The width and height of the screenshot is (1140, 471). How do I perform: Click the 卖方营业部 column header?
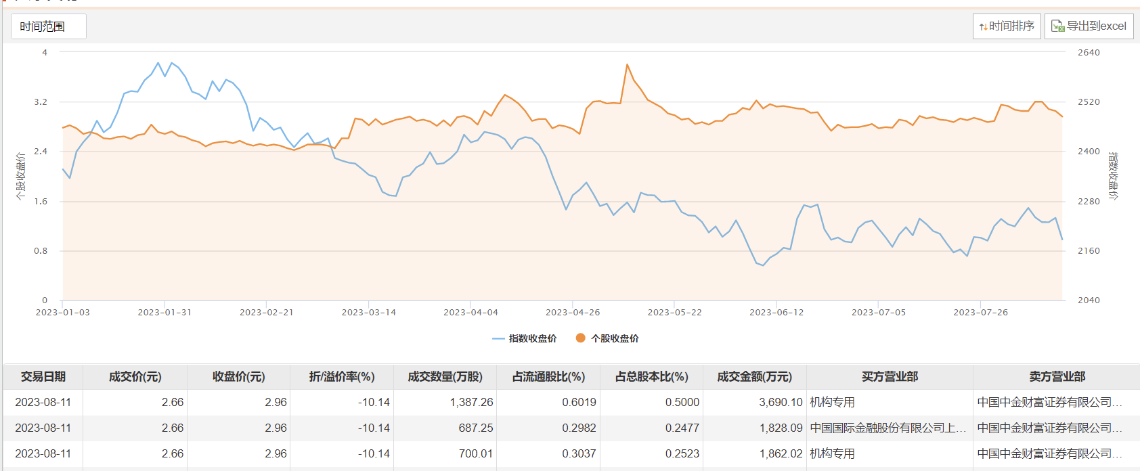point(1057,376)
